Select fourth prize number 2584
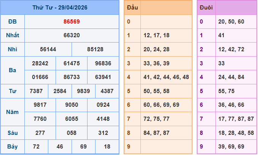Image resolution: width=258 pixels, height=155 pixels. click(x=60, y=91)
